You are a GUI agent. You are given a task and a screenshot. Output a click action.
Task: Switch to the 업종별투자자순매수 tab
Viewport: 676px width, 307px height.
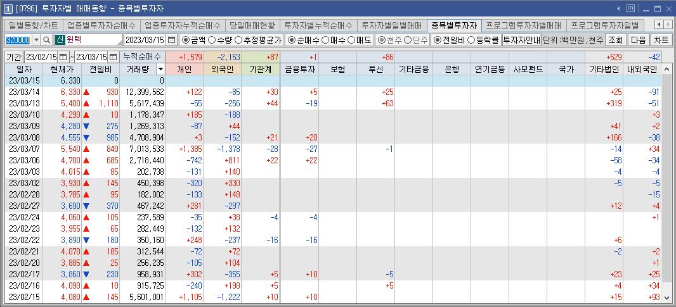click(x=101, y=25)
